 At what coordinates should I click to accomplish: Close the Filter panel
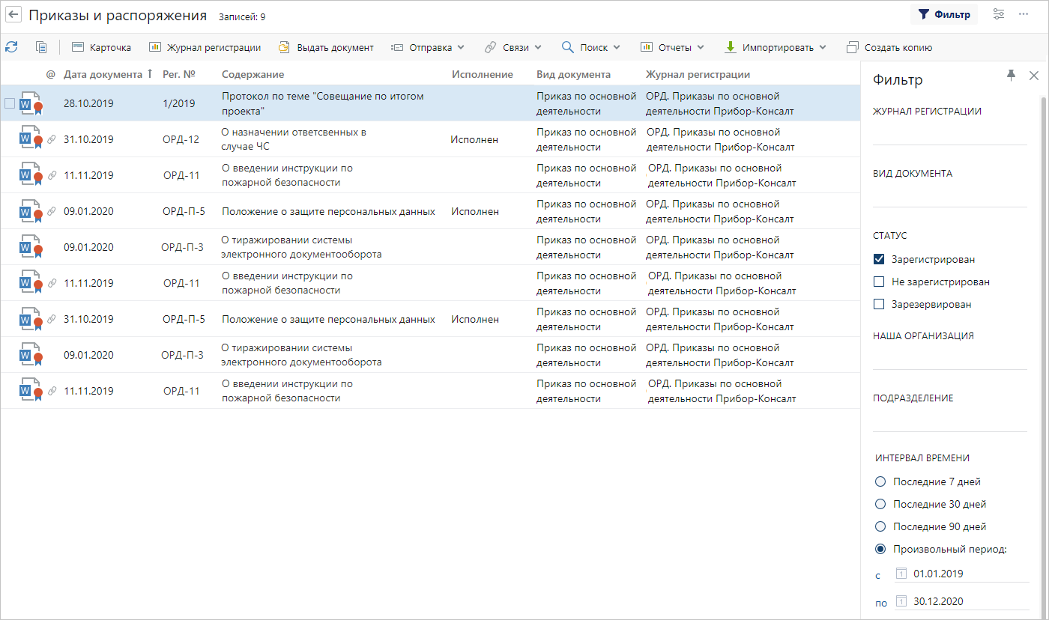click(1034, 76)
